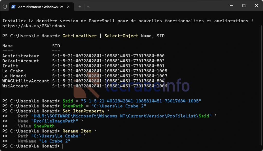This screenshot has width=263, height=151.
Task: Click the "Le Crabe 2" NewName value
Action: (x=54, y=141)
